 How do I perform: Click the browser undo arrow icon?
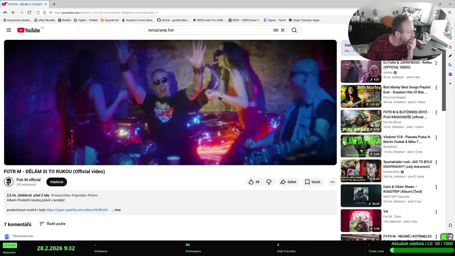point(5,12)
